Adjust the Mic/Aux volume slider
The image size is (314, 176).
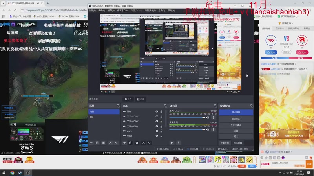pyautogui.click(x=187, y=117)
